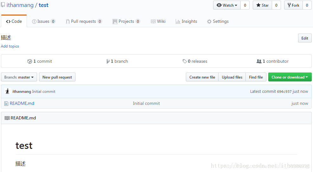Click the star icon in the Star button
The width and height of the screenshot is (313, 172).
click(258, 5)
